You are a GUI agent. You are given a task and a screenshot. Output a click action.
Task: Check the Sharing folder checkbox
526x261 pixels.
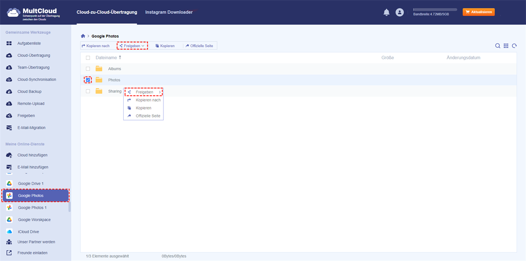[x=88, y=91]
